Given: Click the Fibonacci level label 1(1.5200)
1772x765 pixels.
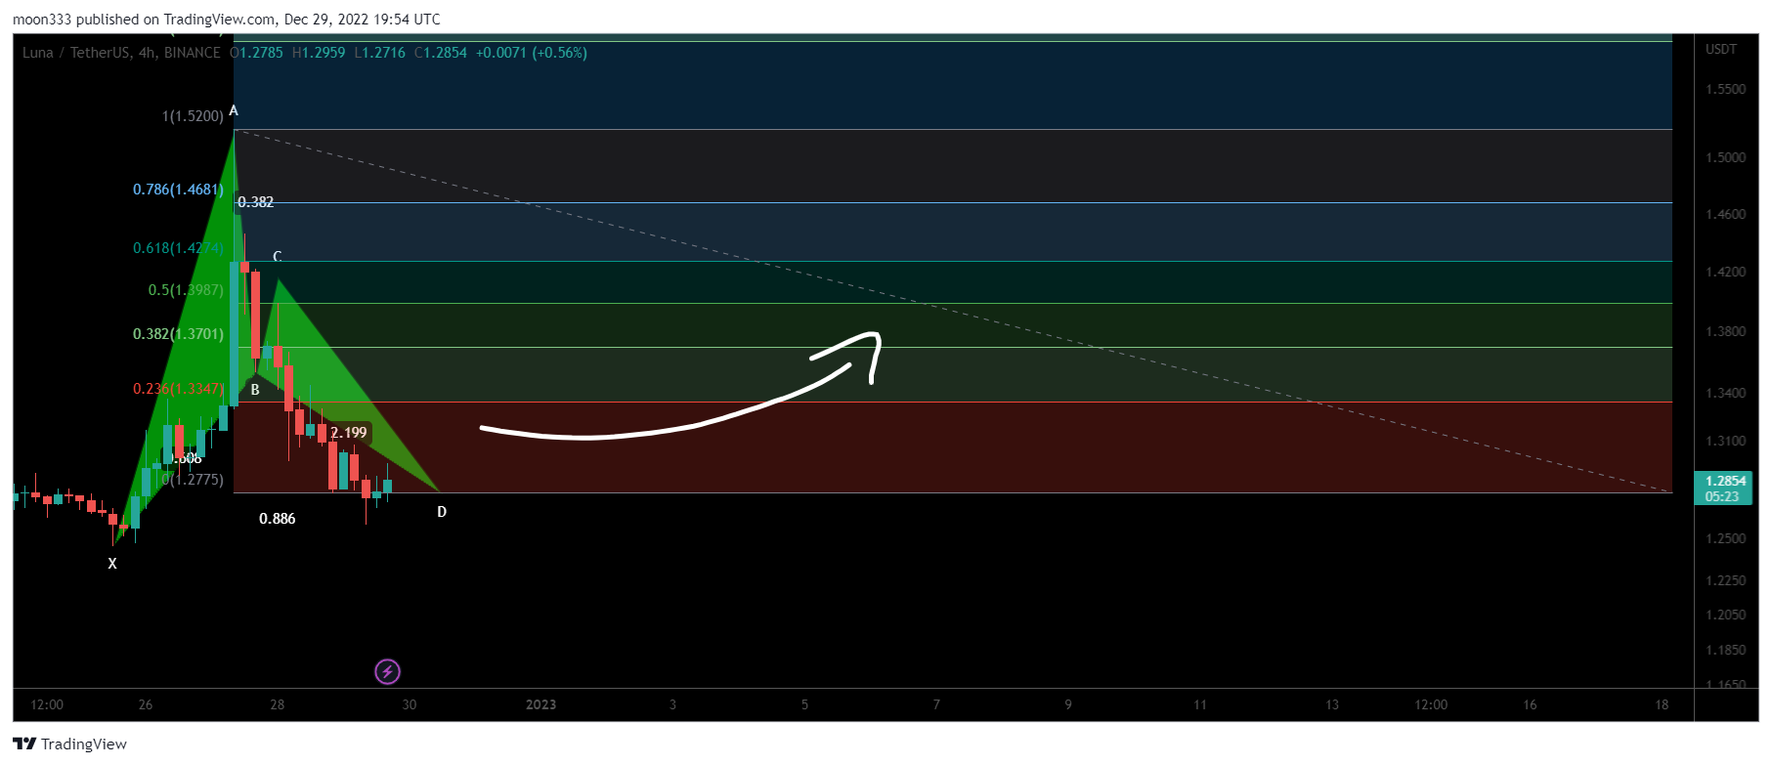Looking at the screenshot, I should click(x=193, y=116).
